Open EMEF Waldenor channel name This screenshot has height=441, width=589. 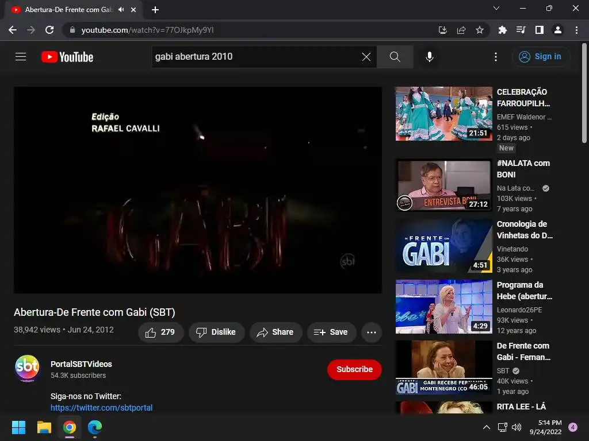(x=524, y=117)
